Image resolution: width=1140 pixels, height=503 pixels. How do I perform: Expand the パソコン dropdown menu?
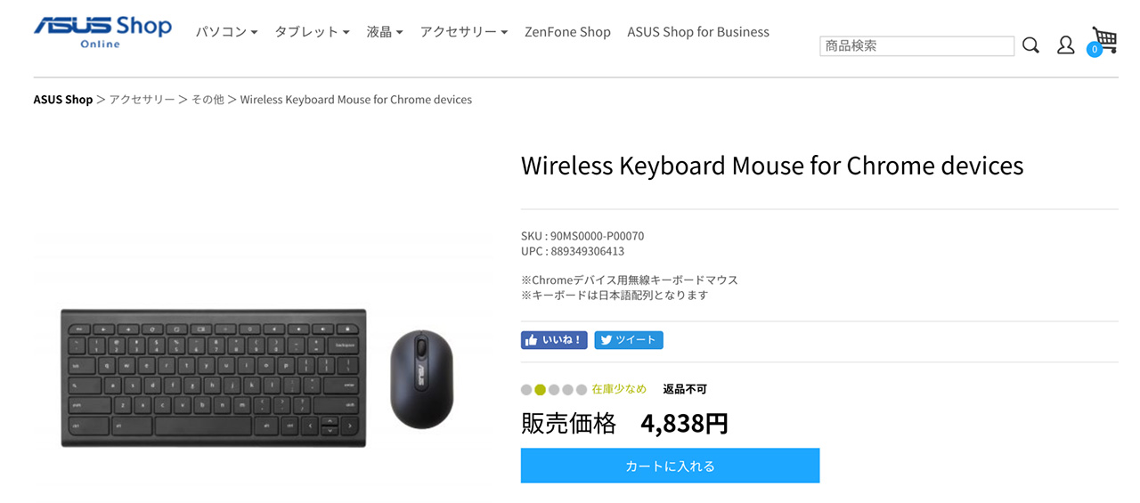pyautogui.click(x=226, y=32)
